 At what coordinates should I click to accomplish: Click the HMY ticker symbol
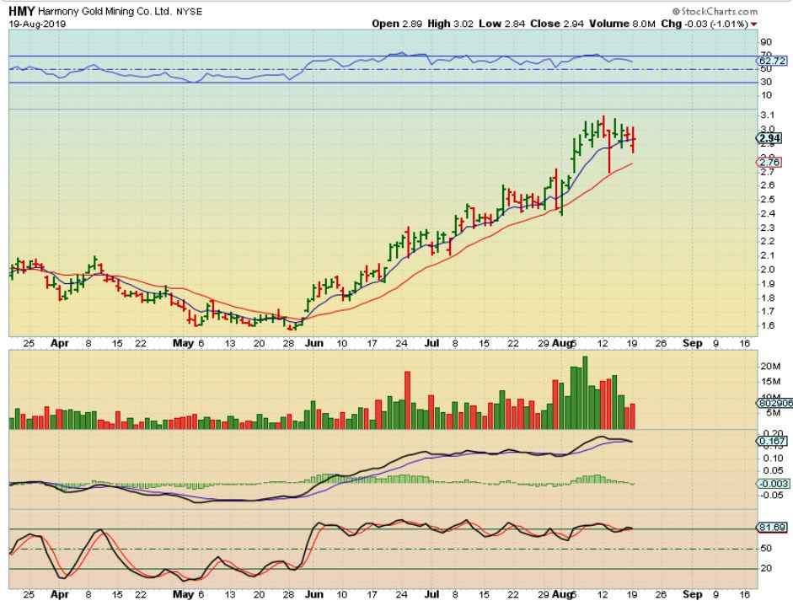(x=21, y=11)
